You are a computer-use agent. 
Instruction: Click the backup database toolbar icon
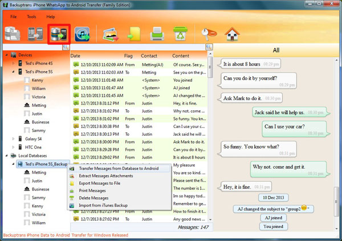13,34
